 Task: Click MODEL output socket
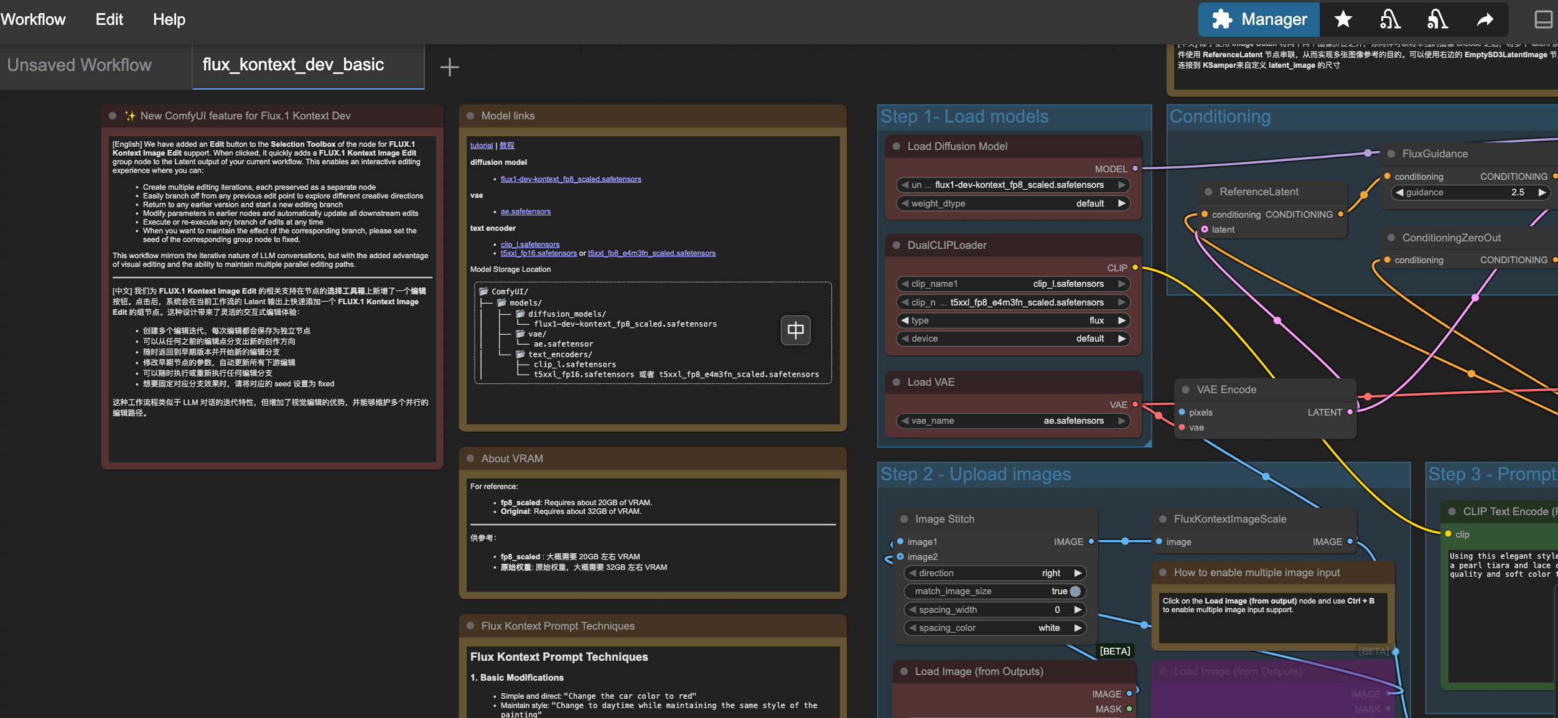click(x=1135, y=169)
